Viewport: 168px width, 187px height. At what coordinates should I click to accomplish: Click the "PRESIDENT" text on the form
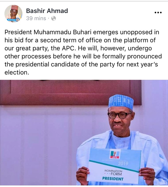tap(113, 179)
